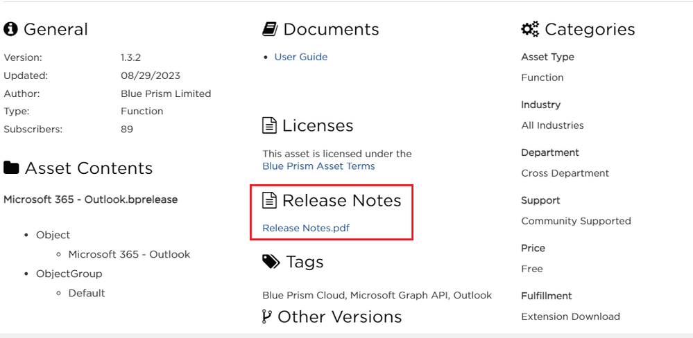Click the Licenses document icon
Image resolution: width=693 pixels, height=338 pixels.
tap(269, 125)
